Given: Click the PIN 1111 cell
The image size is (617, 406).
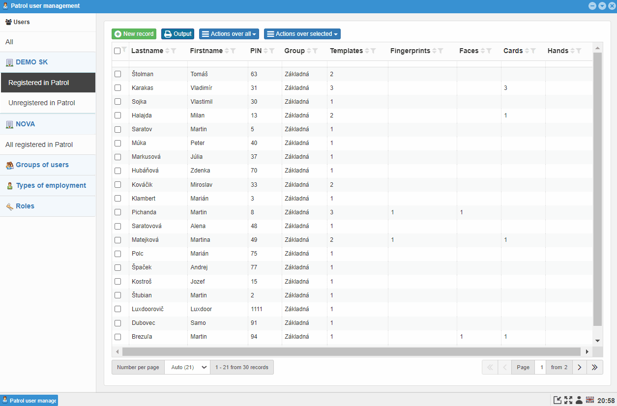Looking at the screenshot, I should click(265, 309).
